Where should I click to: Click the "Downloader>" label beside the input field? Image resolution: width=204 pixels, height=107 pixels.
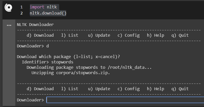point(30,100)
